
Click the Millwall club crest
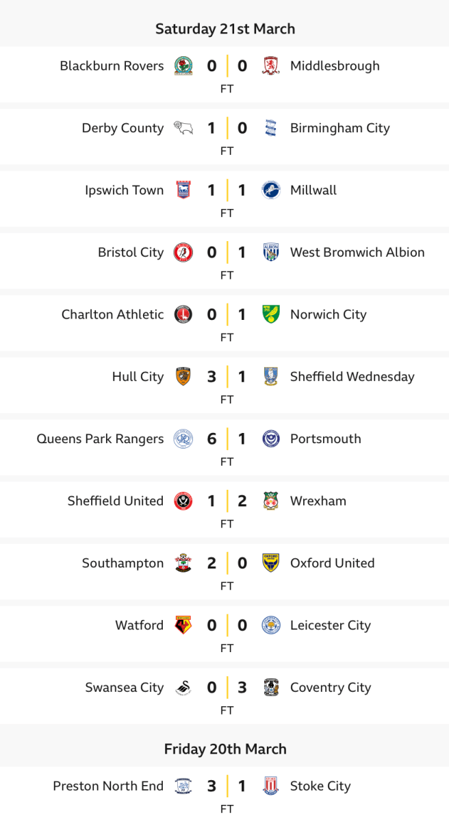[271, 190]
